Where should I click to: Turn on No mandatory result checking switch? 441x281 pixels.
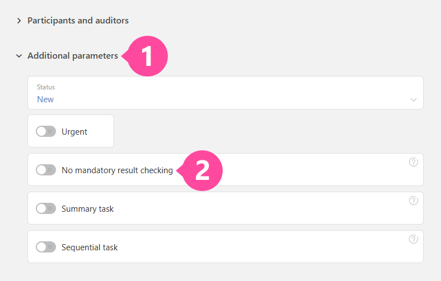46,170
